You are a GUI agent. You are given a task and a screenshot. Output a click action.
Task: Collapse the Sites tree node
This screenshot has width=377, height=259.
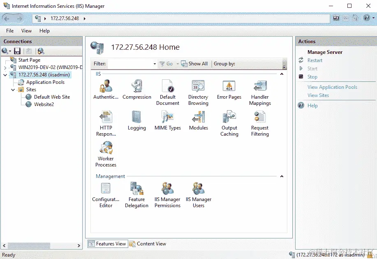coord(13,90)
